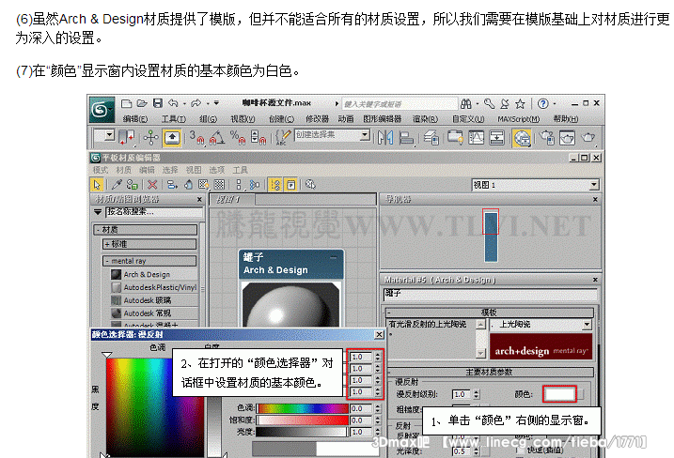The image size is (674, 458).
Task: Open the 编辑(E) menu
Action: click(135, 119)
